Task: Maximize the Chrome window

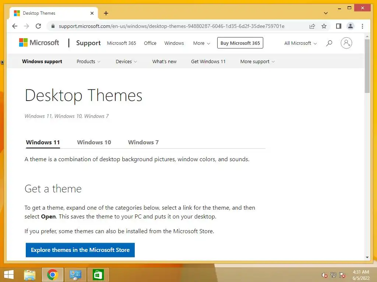Action: coord(349,8)
